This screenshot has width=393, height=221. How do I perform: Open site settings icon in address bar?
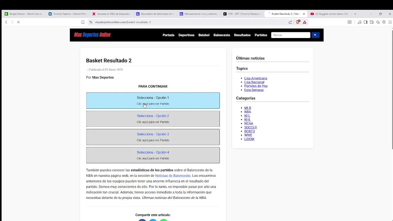click(91, 22)
